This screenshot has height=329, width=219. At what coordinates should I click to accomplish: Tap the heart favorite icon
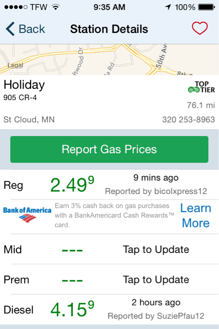(x=200, y=28)
